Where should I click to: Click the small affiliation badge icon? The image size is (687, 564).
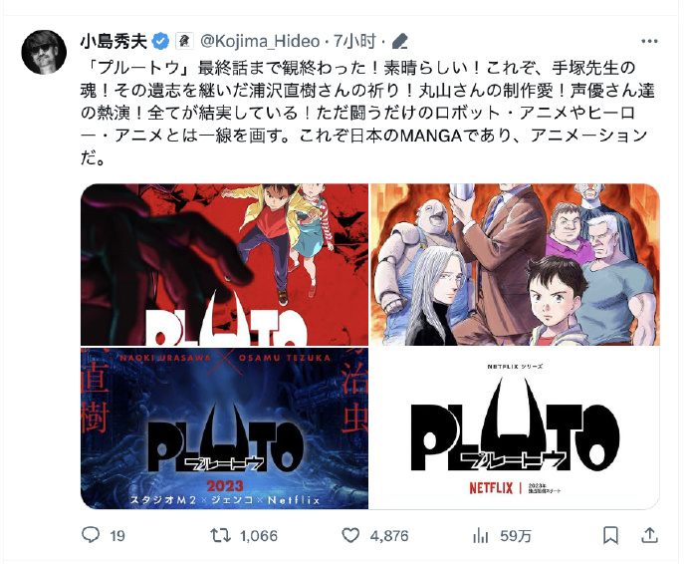(x=184, y=41)
